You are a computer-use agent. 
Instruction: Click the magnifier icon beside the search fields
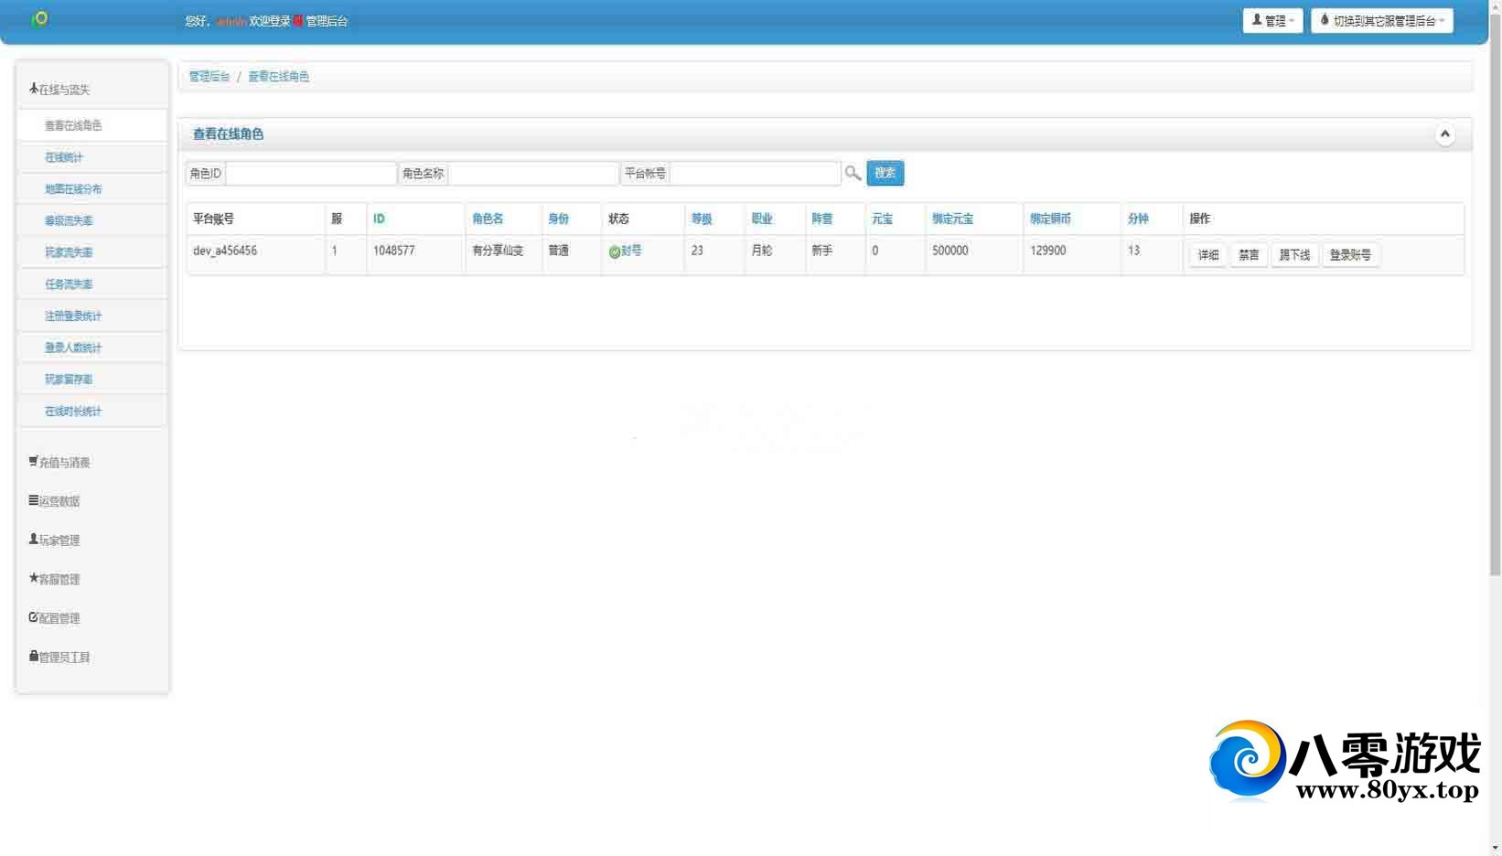pos(853,173)
